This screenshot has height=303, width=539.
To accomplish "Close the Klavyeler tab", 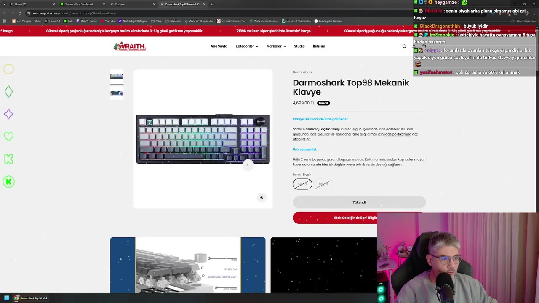I will coord(154,4).
